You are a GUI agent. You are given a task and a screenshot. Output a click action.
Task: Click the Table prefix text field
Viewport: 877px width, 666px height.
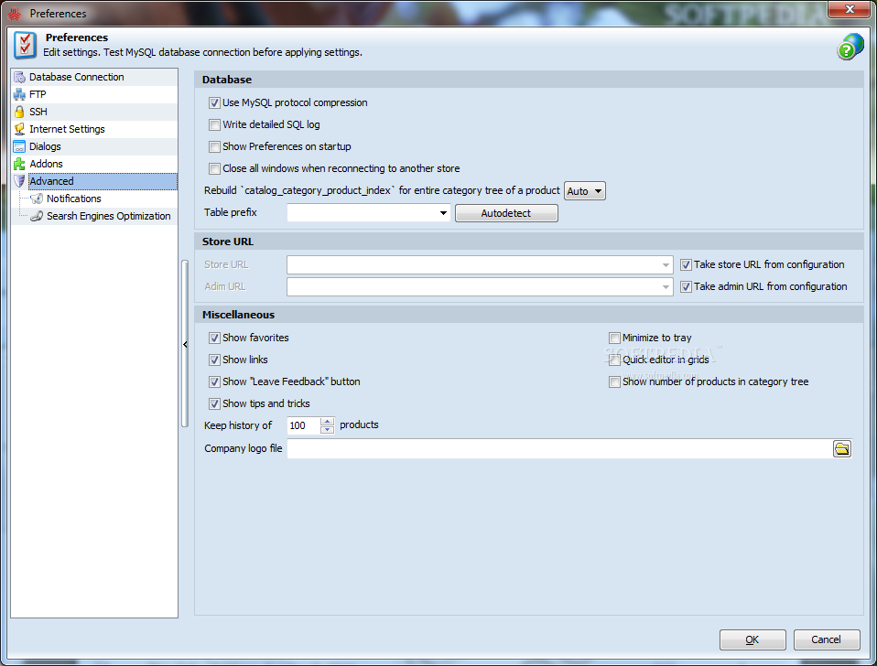coord(362,213)
